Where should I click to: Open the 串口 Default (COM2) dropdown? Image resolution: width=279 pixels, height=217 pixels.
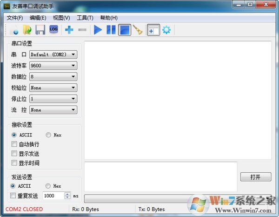pyautogui.click(x=53, y=54)
